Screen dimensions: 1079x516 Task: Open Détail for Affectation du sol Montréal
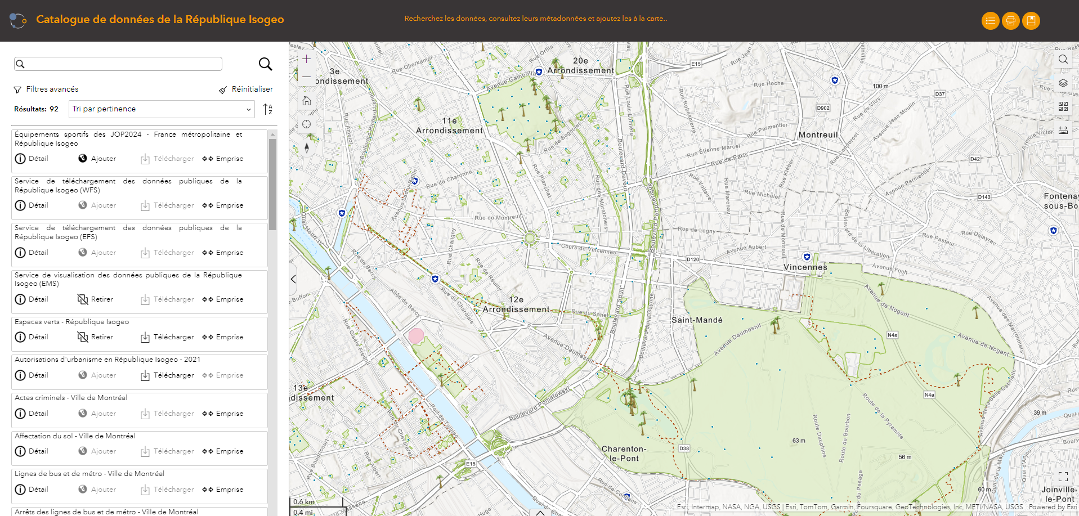pyautogui.click(x=32, y=451)
